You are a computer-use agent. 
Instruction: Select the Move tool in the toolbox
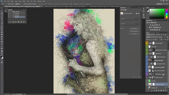click(2, 9)
